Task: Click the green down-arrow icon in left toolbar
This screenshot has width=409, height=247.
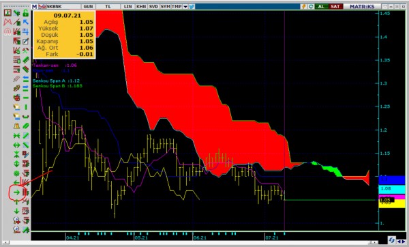Action: click(16, 211)
